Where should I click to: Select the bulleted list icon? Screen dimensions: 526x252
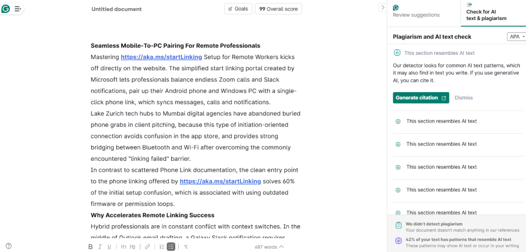[x=171, y=247]
